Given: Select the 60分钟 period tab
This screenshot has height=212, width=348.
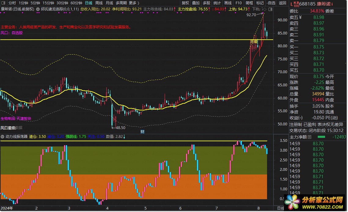Looking at the screenshot, I should point(76,3).
